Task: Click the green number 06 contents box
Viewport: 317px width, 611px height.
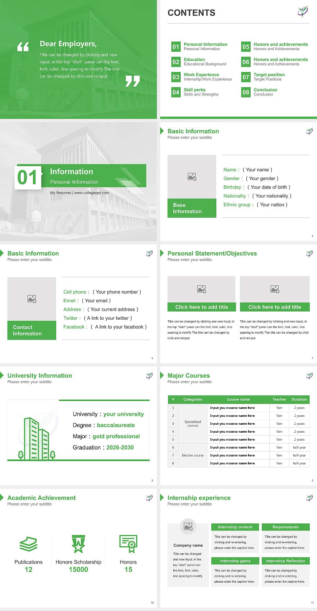Action: click(246, 62)
